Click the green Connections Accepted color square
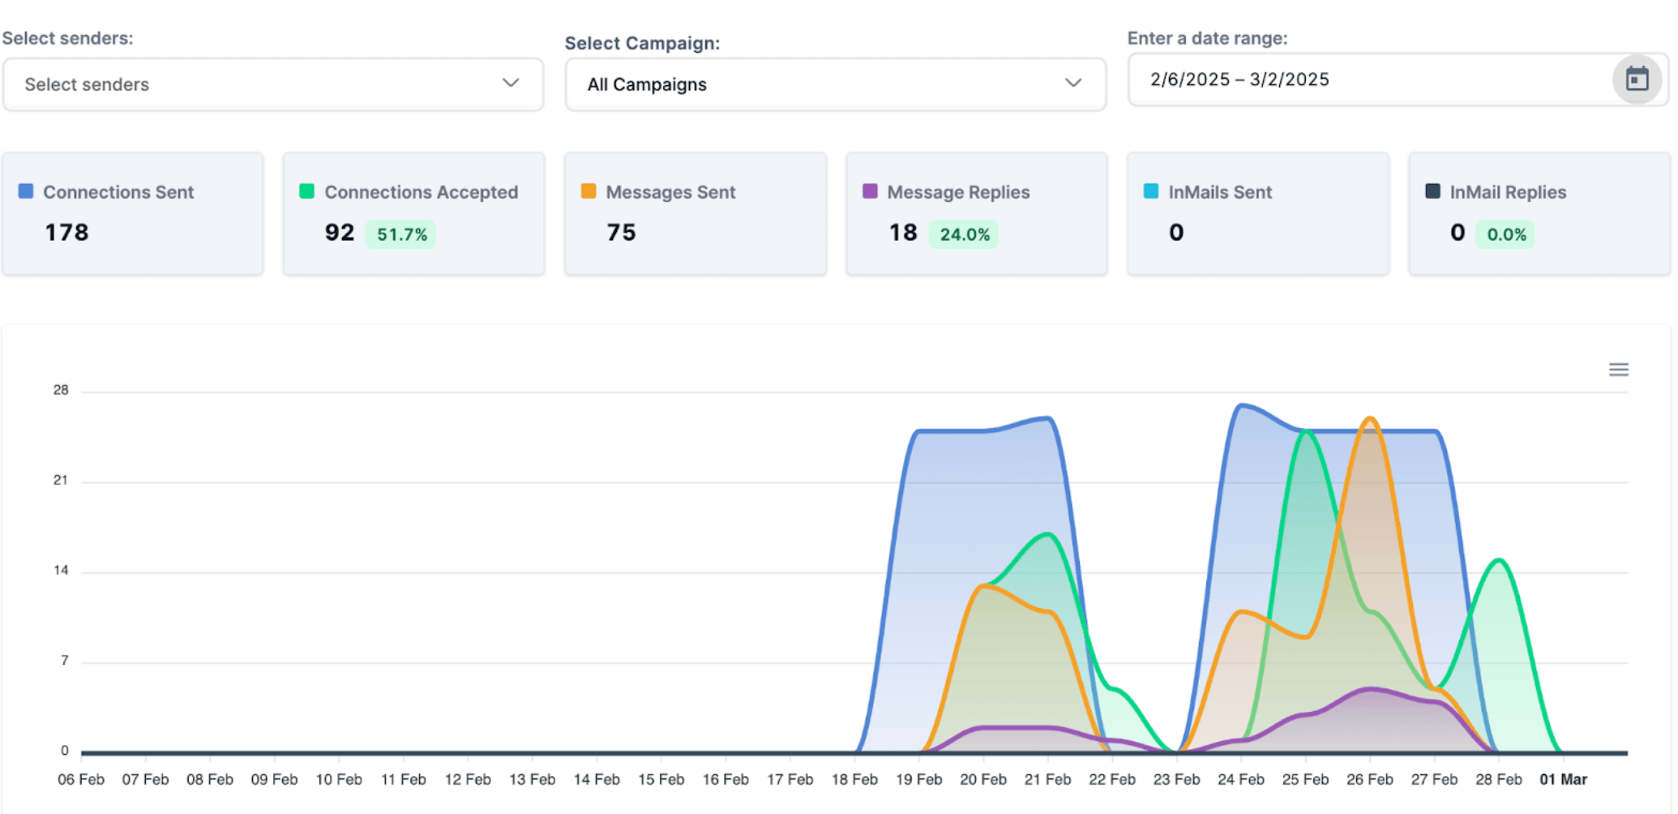 [306, 191]
